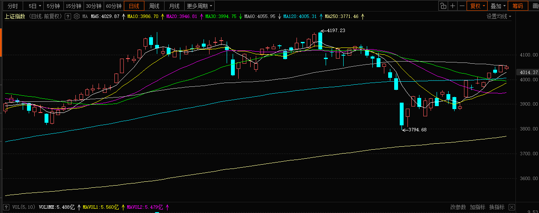
Task: Select the 日线 daily chart tab
Action: 134,6
